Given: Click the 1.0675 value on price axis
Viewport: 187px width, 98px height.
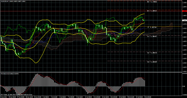Looking at the screenshot, I should [184, 33].
